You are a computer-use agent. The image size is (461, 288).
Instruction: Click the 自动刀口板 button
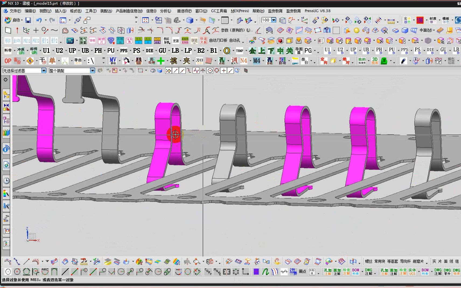coord(218,40)
